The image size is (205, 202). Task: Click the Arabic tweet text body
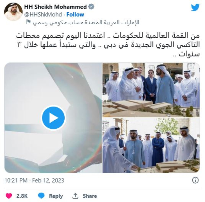tap(108, 45)
